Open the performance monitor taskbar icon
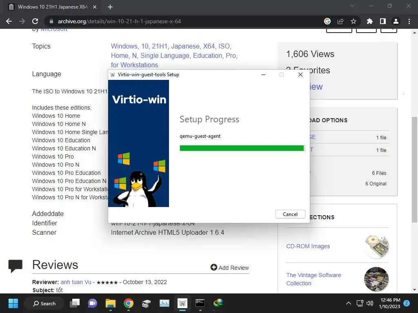Screen dimensions: 418x313 coord(164,303)
